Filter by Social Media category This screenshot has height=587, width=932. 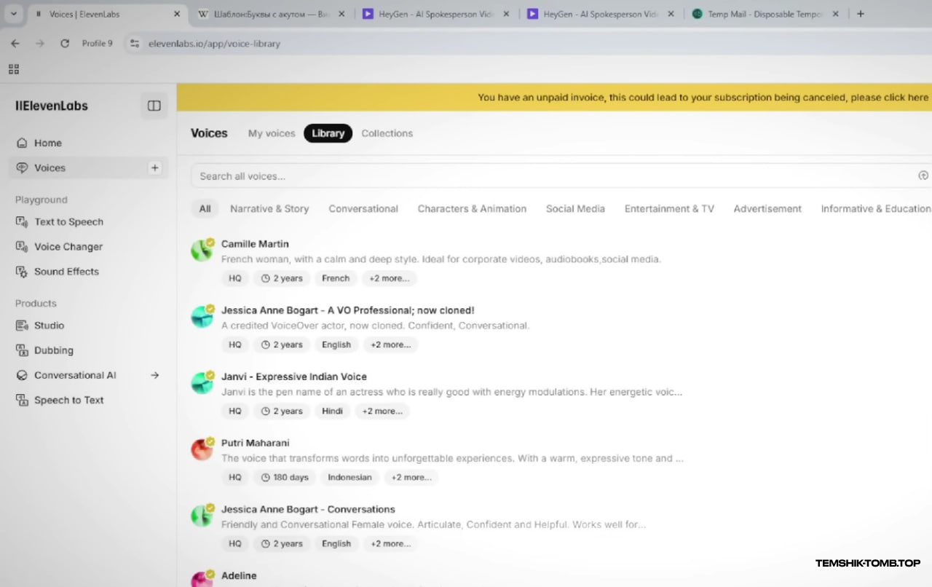pyautogui.click(x=575, y=208)
